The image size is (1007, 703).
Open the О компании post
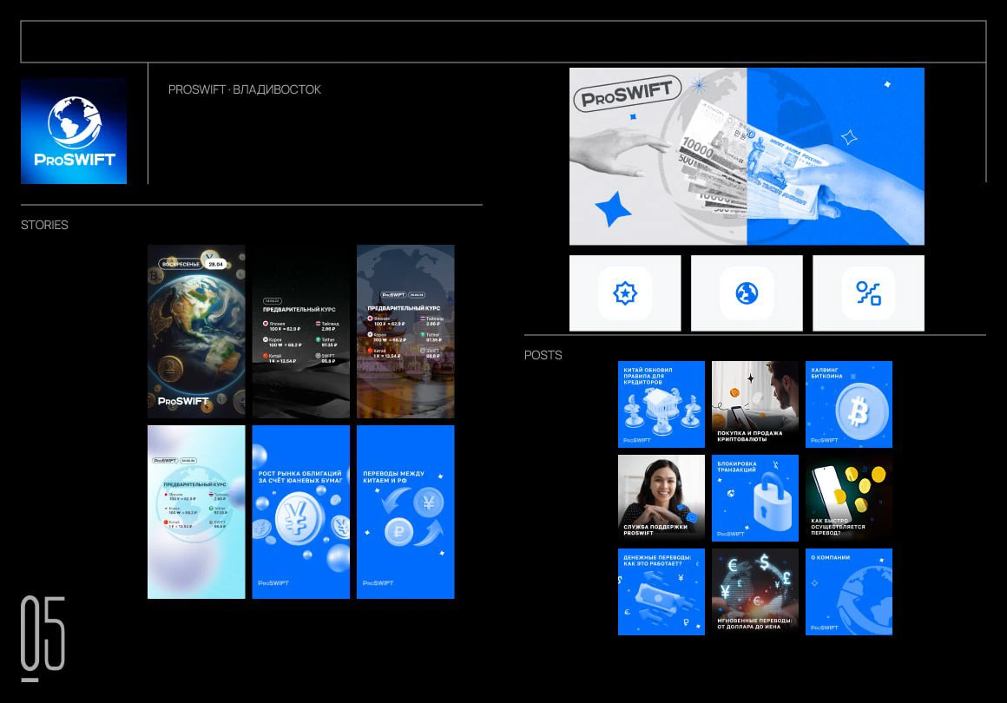(848, 591)
